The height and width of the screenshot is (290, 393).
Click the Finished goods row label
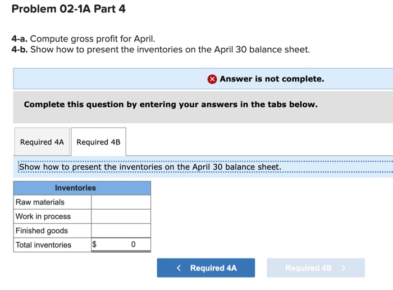tap(42, 230)
